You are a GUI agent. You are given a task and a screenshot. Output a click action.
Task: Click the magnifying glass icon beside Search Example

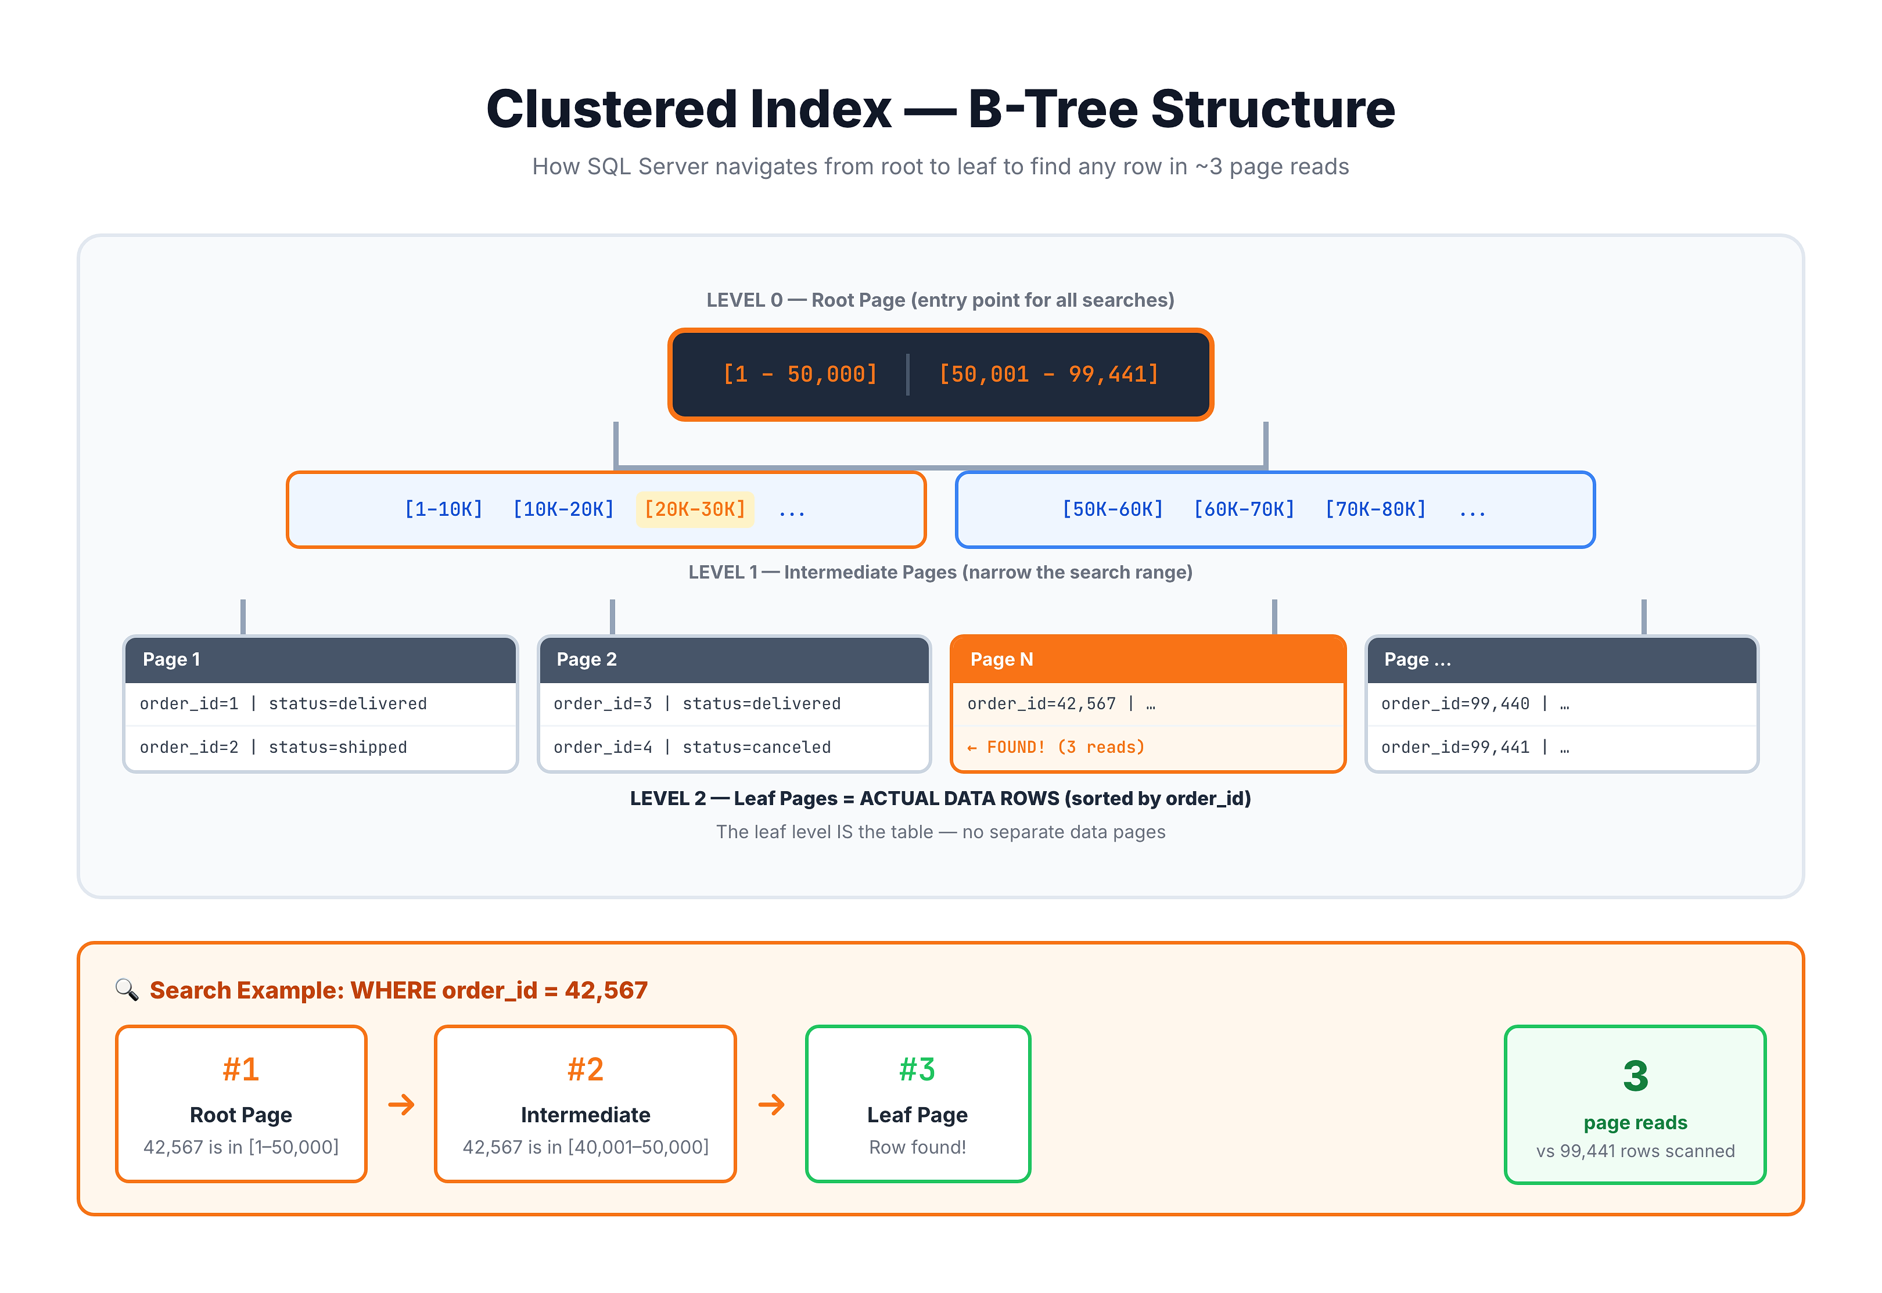[127, 989]
